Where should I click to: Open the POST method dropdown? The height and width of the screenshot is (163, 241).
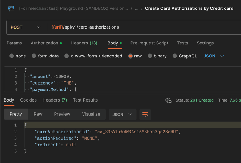(x=25, y=27)
